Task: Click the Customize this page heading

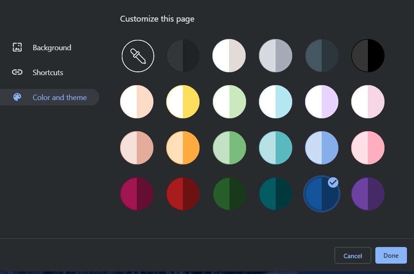Action: click(x=157, y=19)
